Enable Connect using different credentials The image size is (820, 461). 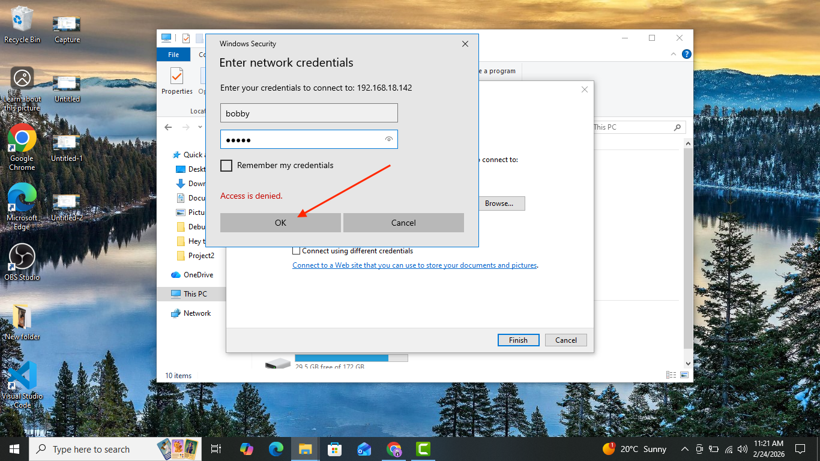coord(296,251)
